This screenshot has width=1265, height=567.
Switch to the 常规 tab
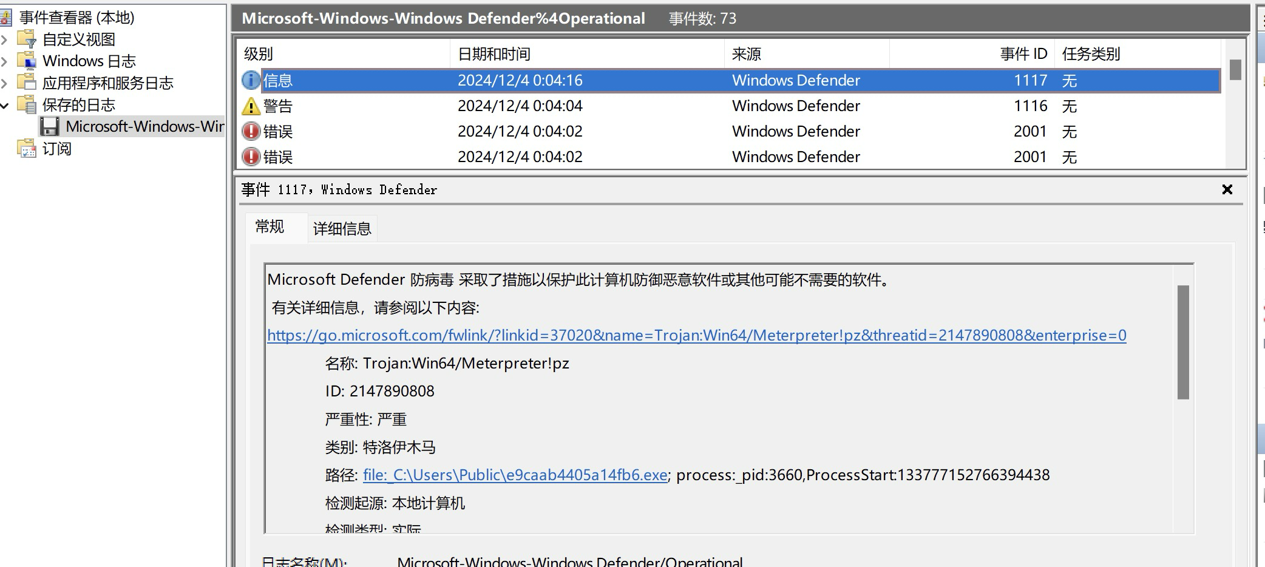click(x=270, y=226)
